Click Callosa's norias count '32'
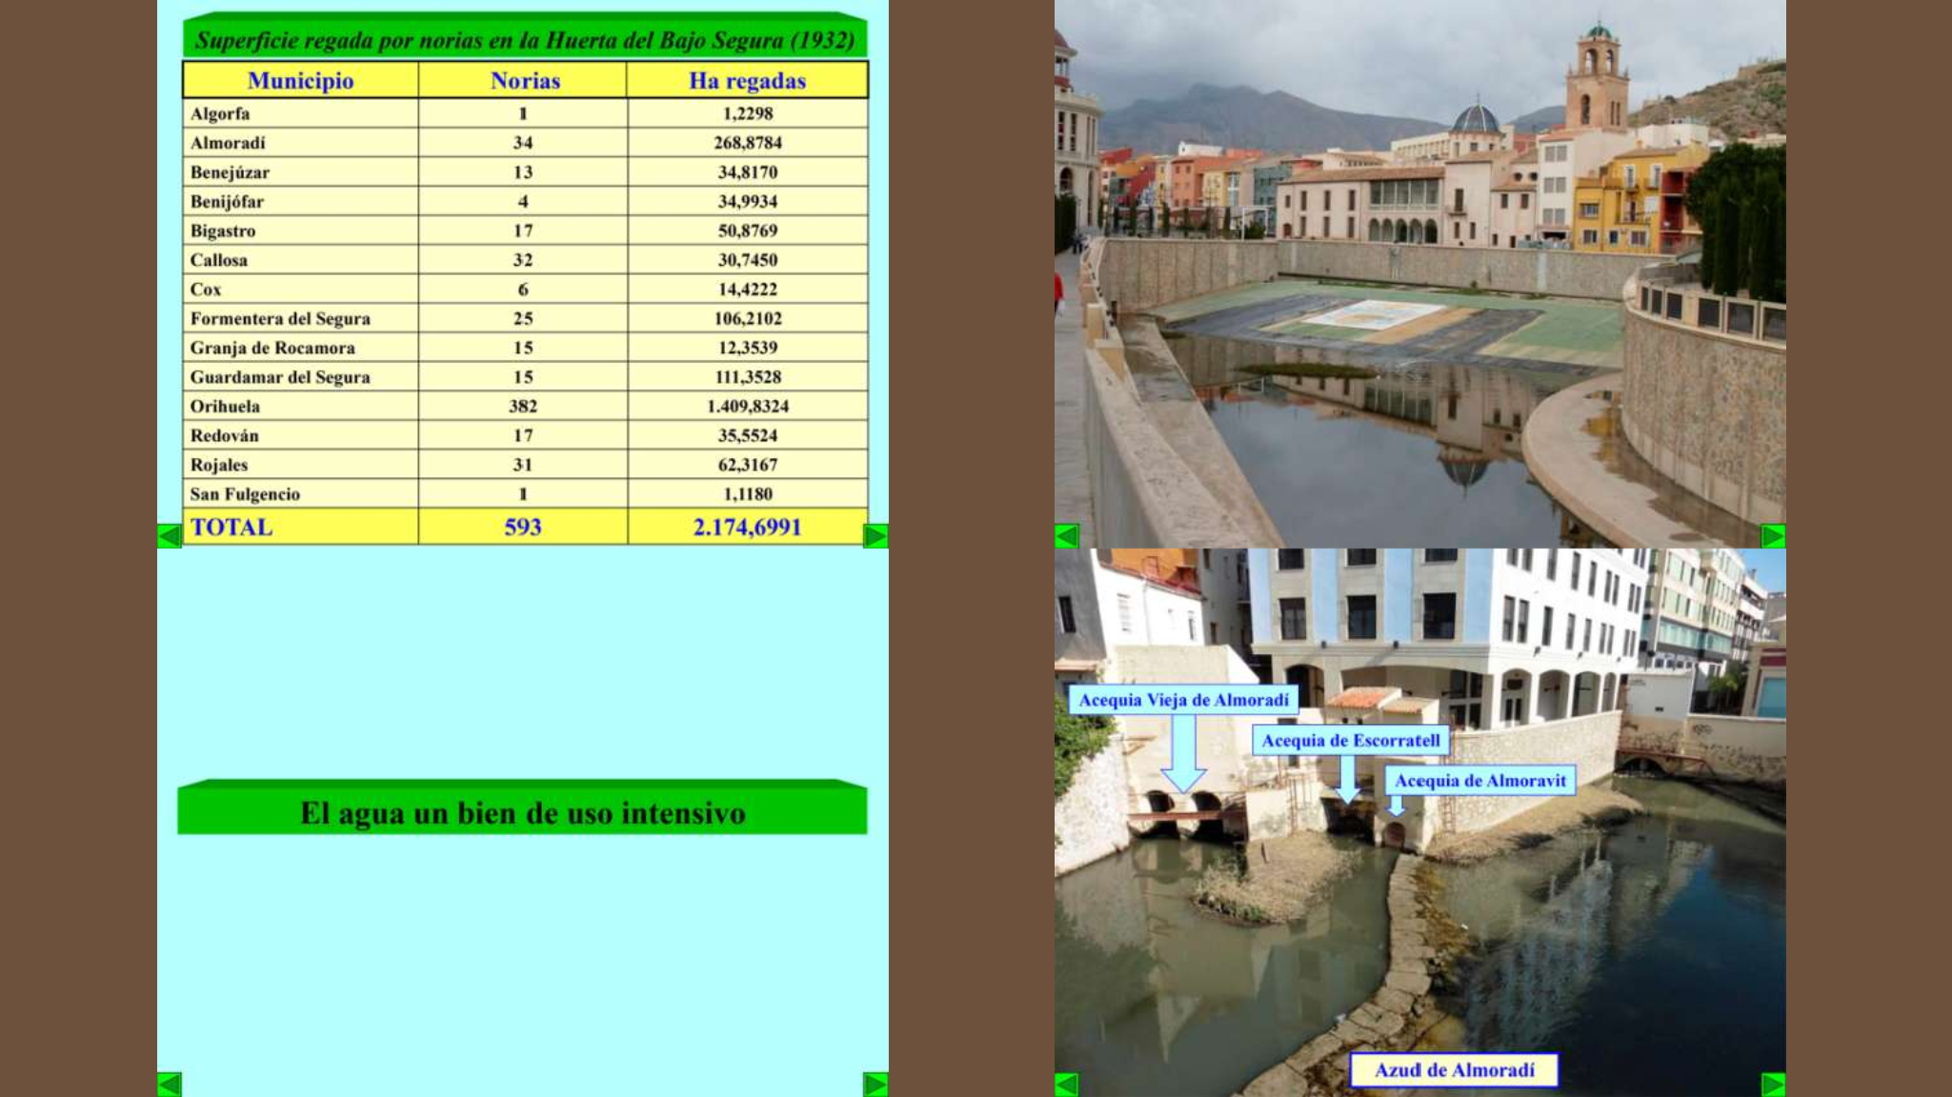This screenshot has height=1097, width=1952. [523, 260]
